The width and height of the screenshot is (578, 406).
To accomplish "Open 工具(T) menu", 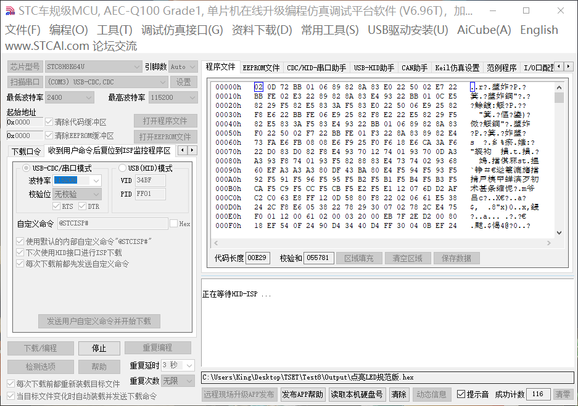I will [115, 30].
